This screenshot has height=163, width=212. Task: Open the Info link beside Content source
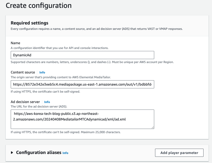(42, 72)
